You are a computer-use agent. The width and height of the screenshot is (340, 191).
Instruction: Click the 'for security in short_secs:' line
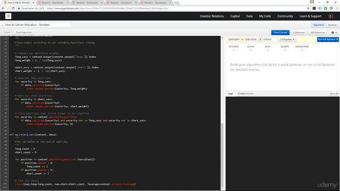coord(34,99)
